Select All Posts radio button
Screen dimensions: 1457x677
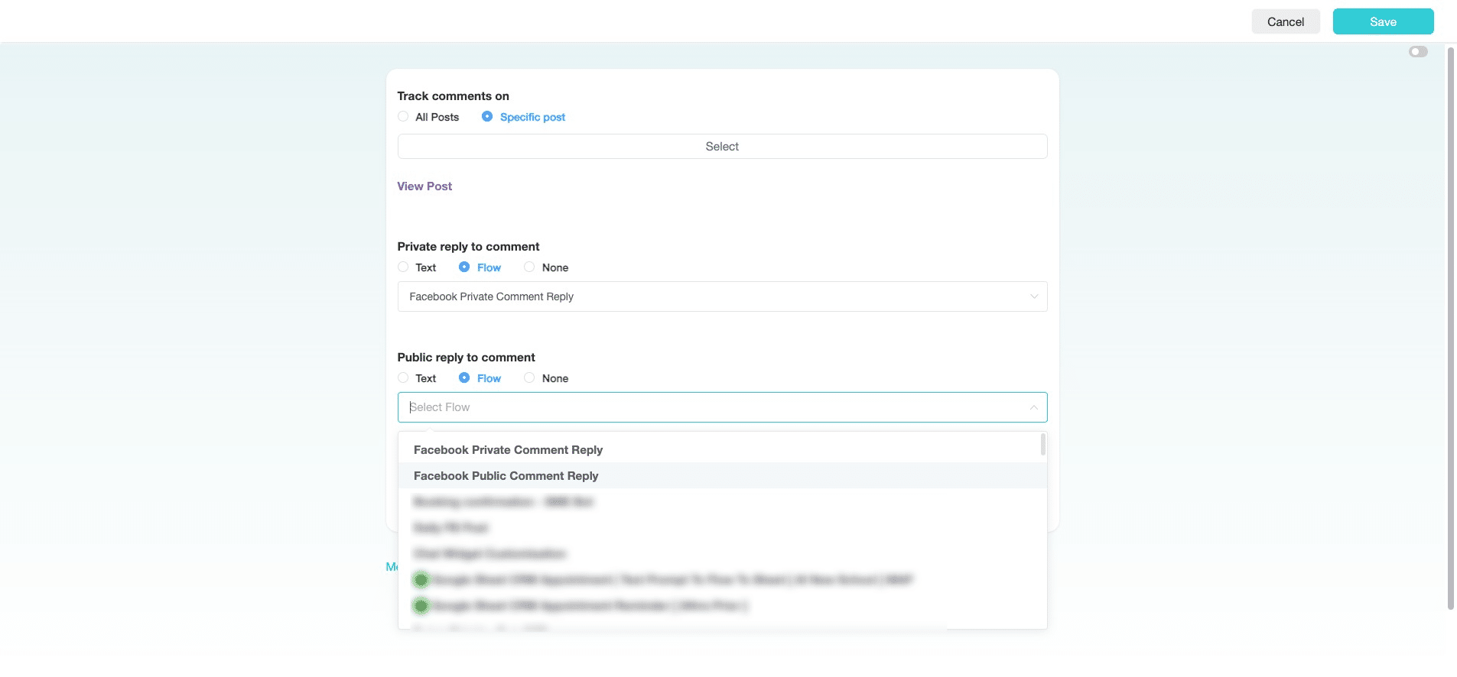click(403, 117)
